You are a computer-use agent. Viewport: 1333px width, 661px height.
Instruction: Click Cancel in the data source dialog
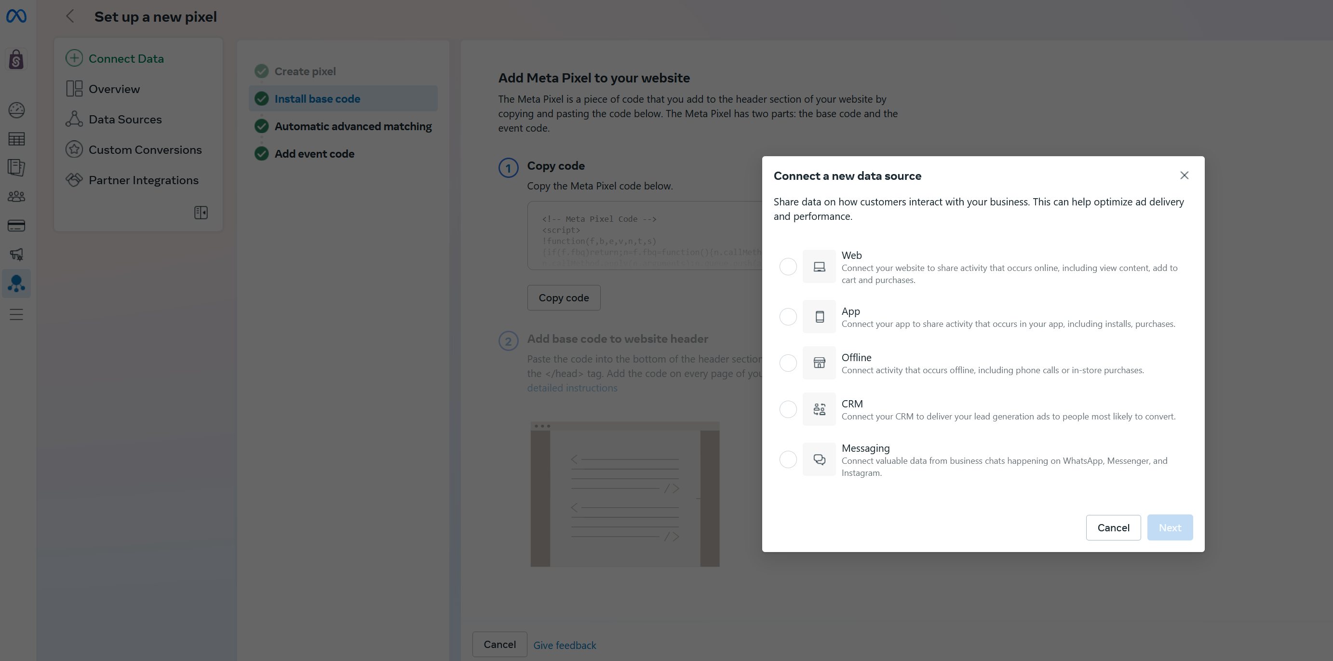(x=1113, y=527)
